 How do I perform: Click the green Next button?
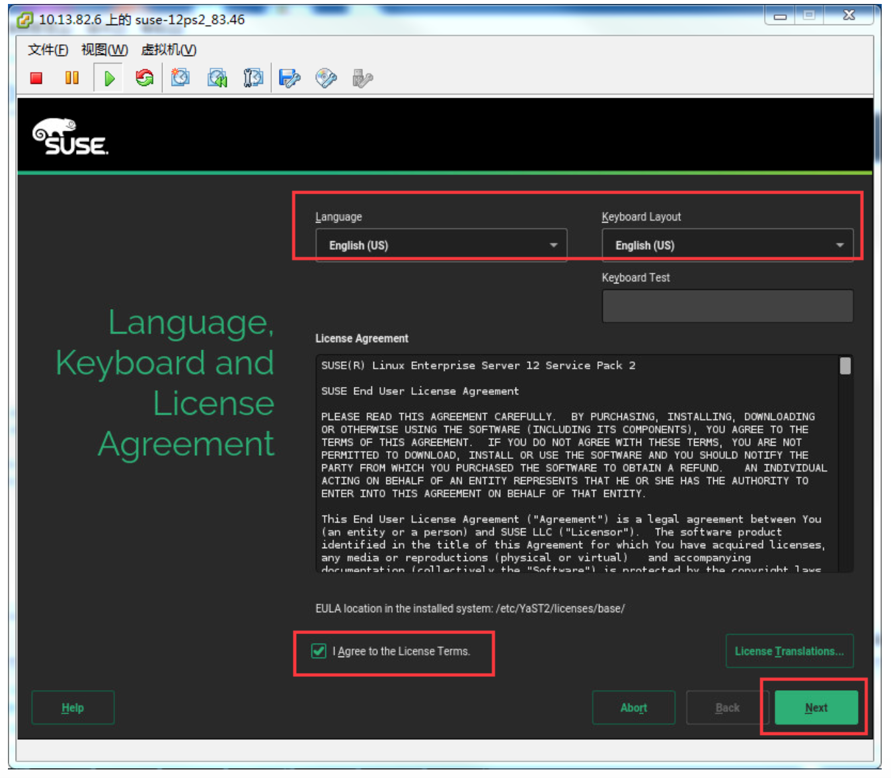(x=816, y=707)
